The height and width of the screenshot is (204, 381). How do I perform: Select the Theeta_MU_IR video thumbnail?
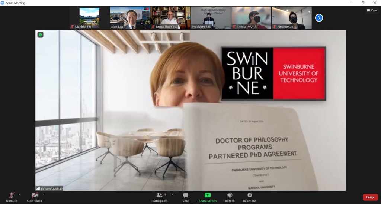coord(251,18)
